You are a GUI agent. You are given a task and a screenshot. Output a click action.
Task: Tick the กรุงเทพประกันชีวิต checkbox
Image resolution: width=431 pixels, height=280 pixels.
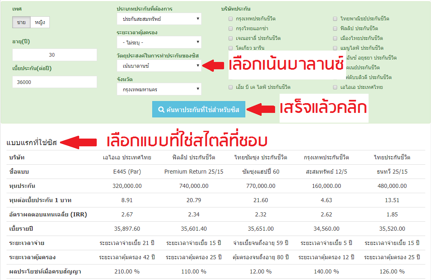(231, 19)
